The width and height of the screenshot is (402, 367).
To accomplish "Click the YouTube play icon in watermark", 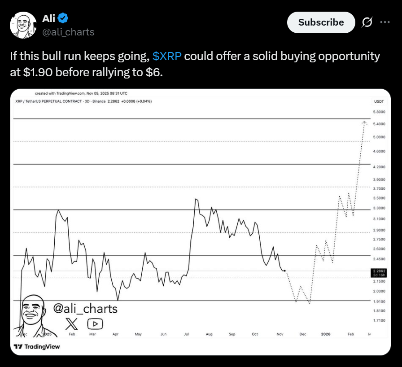I will click(x=95, y=323).
